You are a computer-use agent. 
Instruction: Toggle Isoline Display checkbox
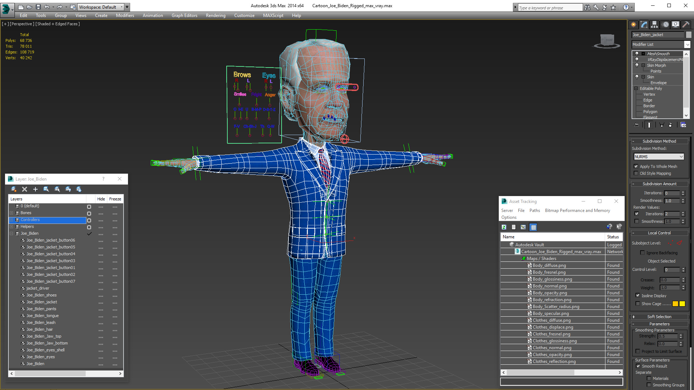[x=638, y=295]
